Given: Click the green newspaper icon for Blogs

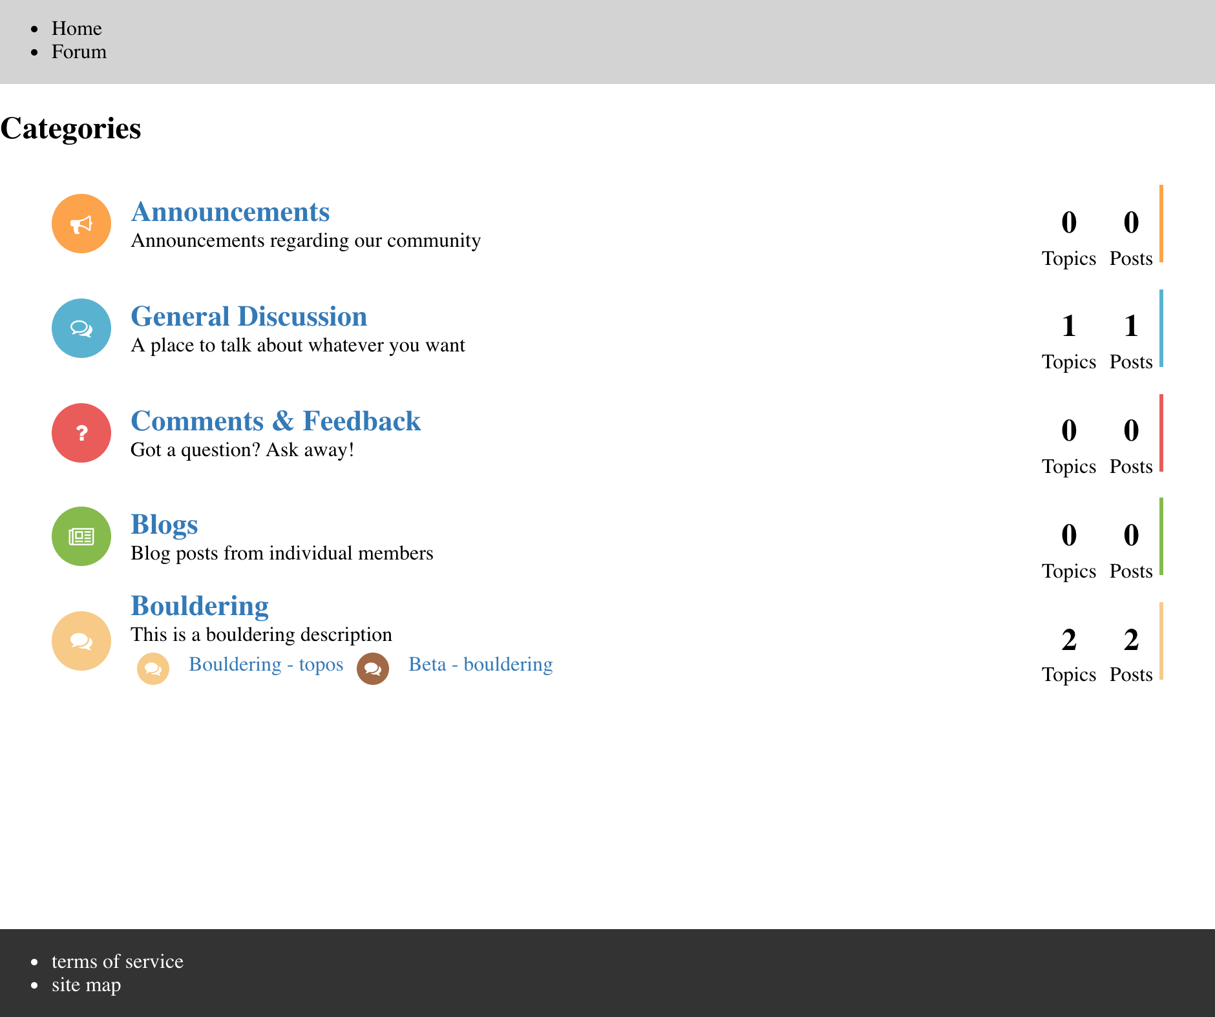Looking at the screenshot, I should click(x=81, y=536).
